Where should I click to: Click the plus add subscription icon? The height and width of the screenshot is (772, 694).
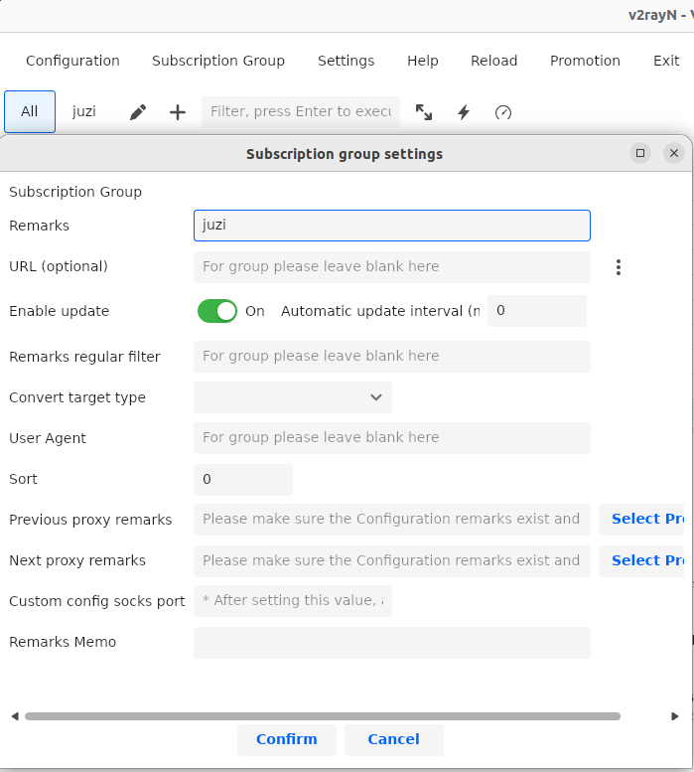[x=178, y=112]
